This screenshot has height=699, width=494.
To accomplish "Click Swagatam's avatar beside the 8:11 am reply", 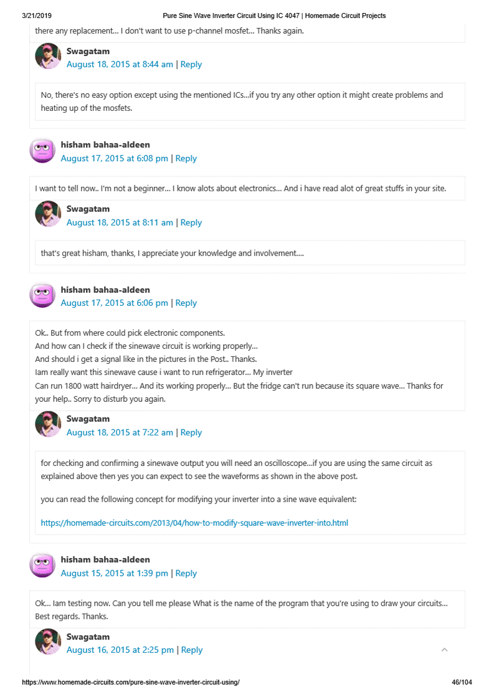I will point(48,214).
